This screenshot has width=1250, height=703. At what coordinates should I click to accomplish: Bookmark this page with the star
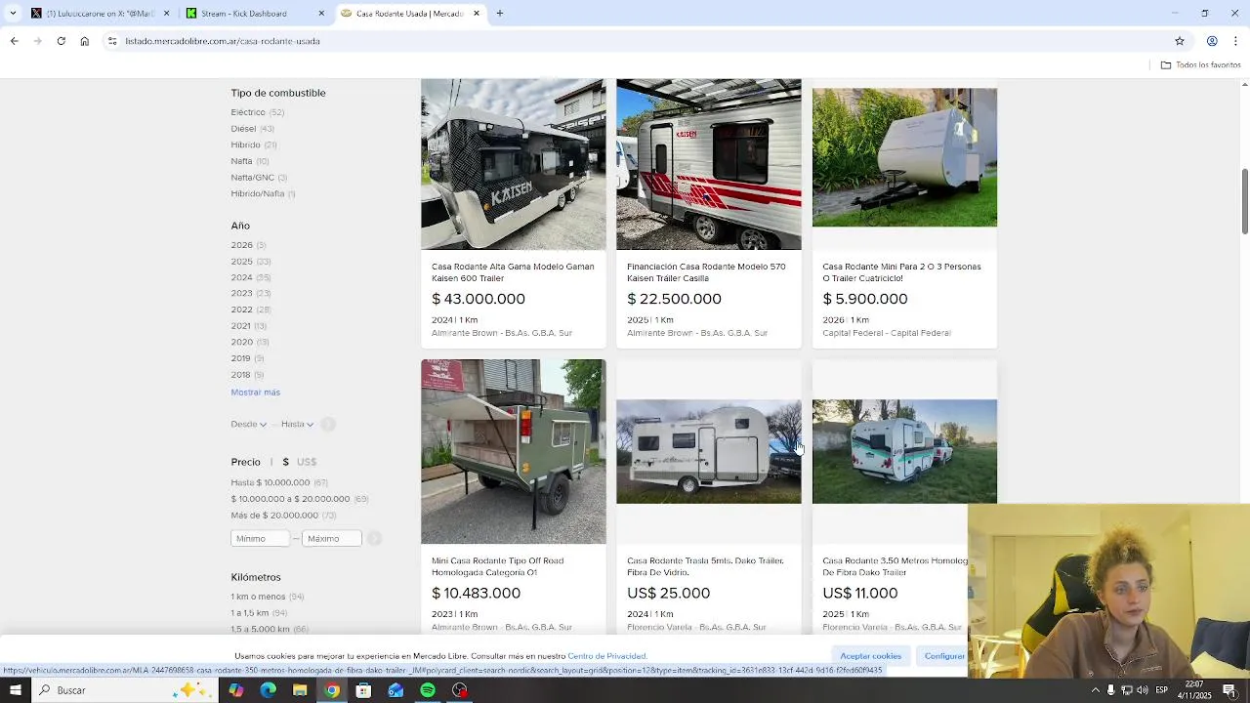point(1179,41)
